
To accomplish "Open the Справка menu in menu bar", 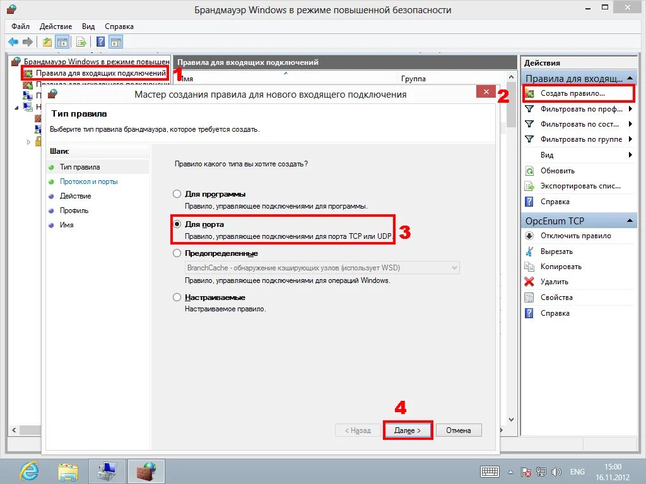I will point(119,26).
